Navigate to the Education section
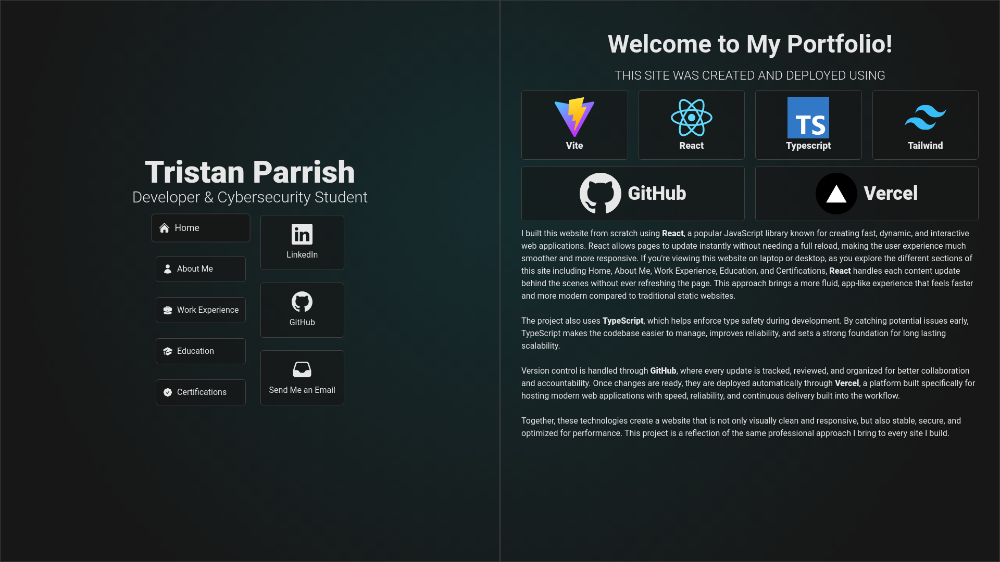 201,351
